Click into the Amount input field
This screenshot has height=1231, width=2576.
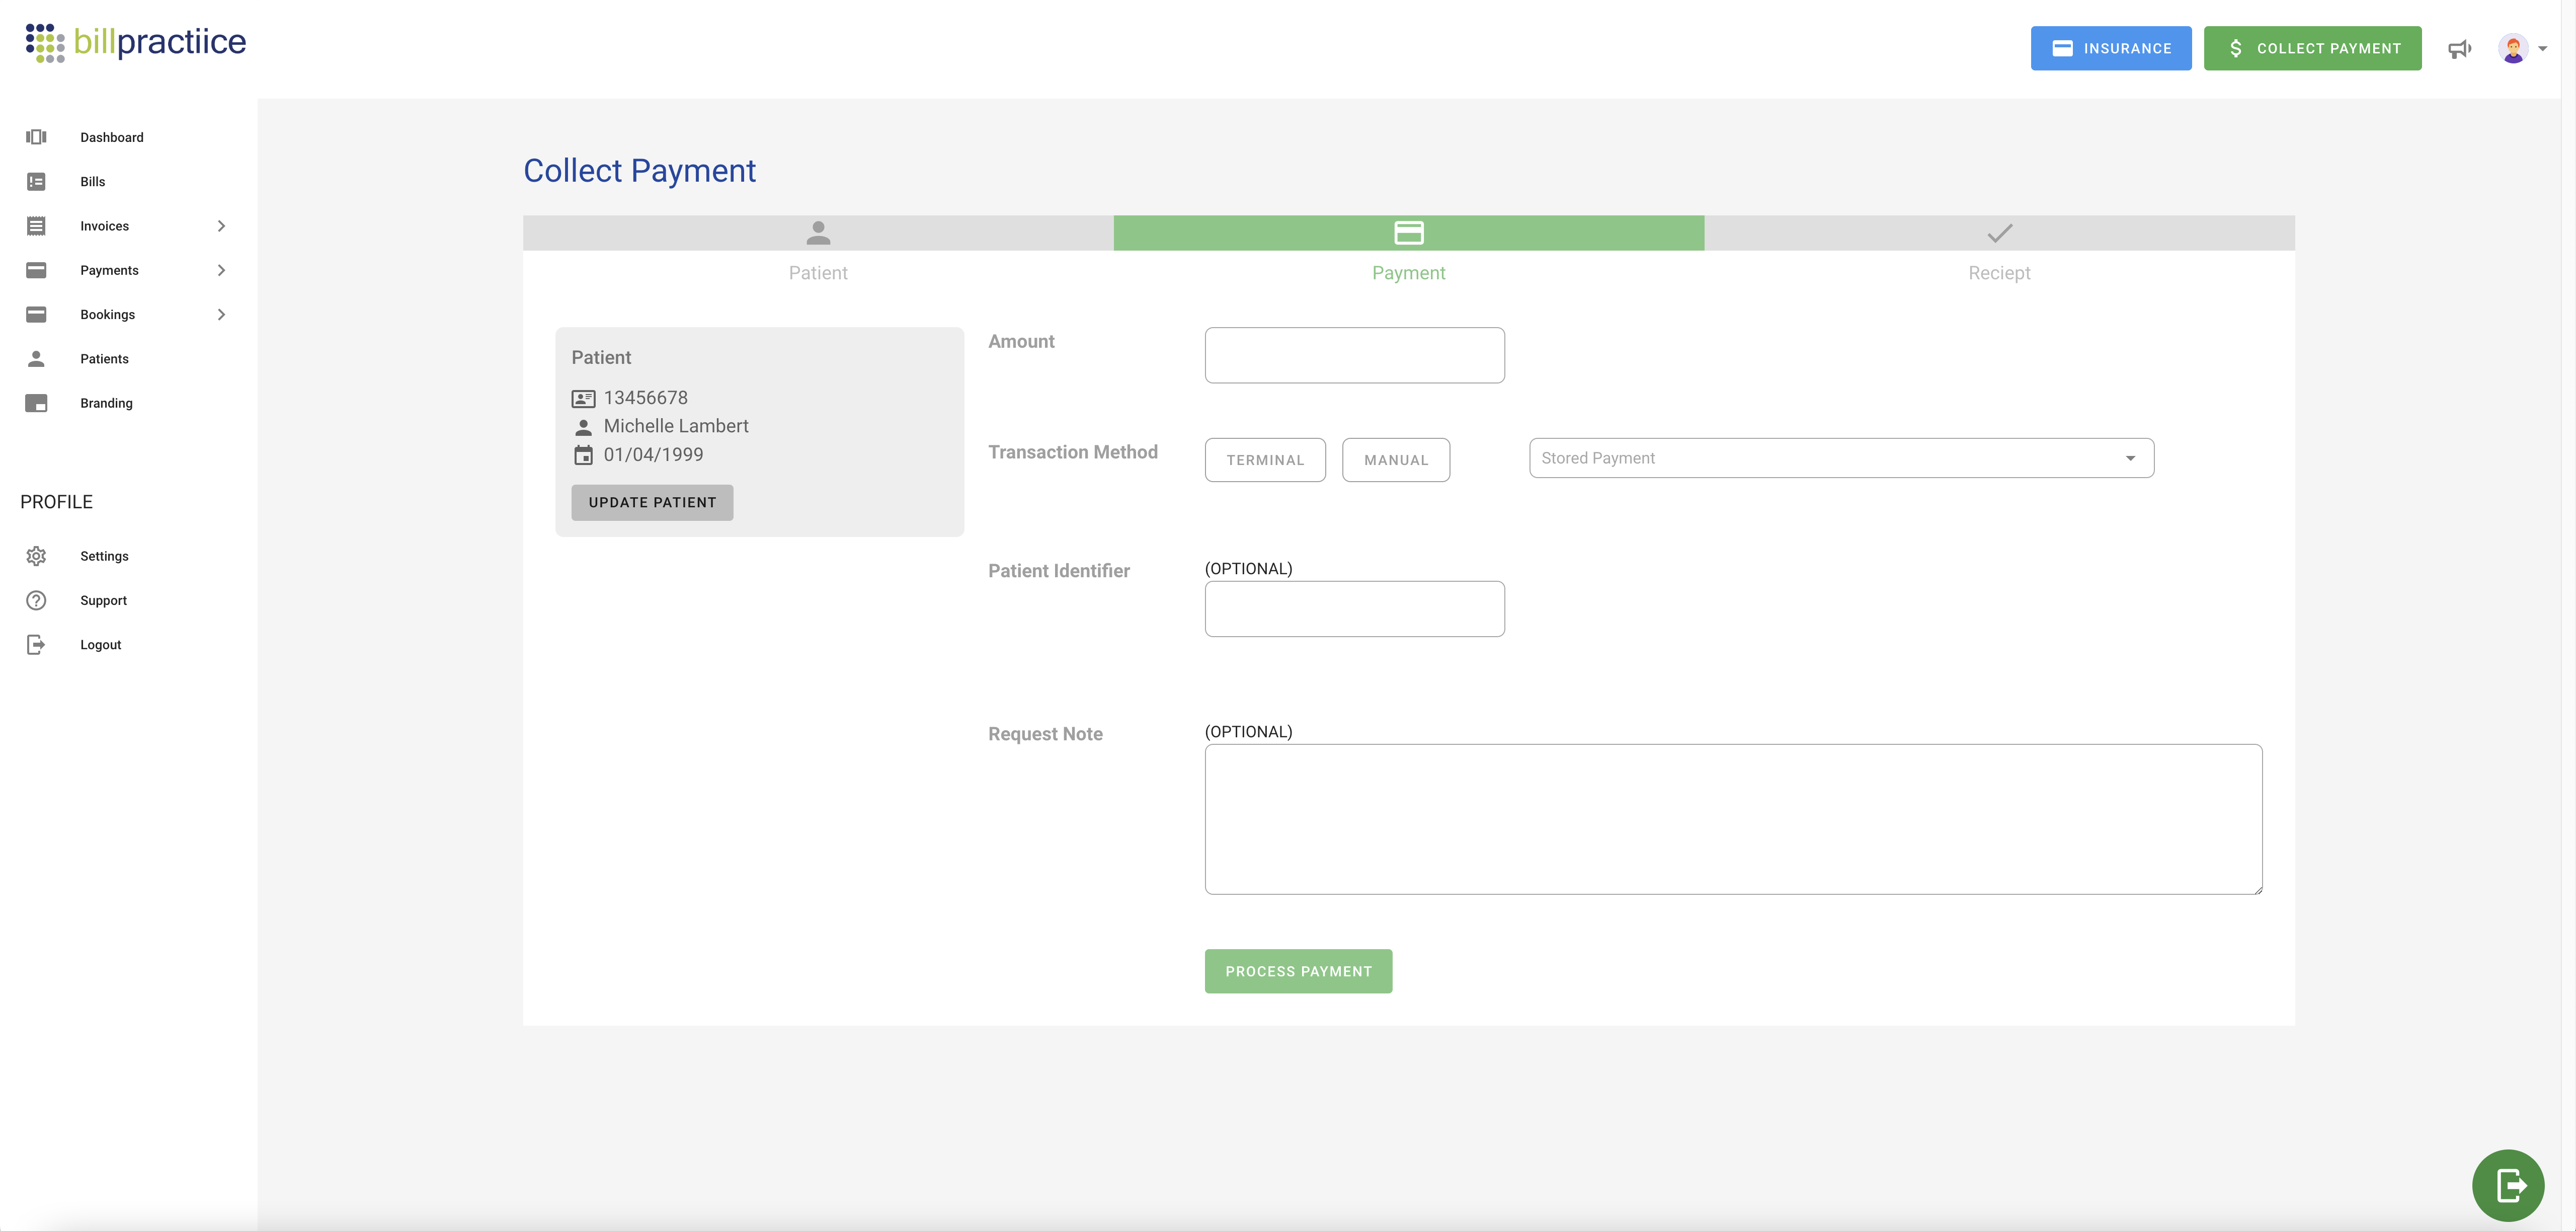coord(1353,355)
